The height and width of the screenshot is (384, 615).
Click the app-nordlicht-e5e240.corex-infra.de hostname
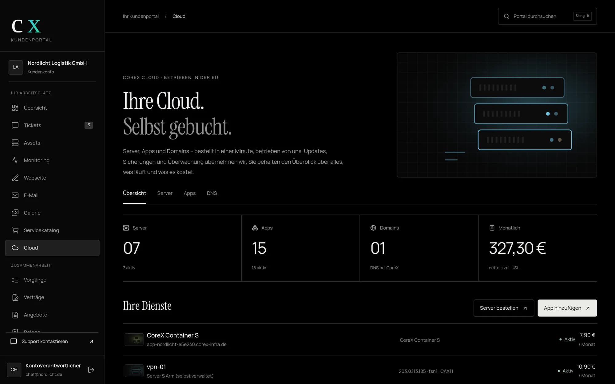[187, 344]
